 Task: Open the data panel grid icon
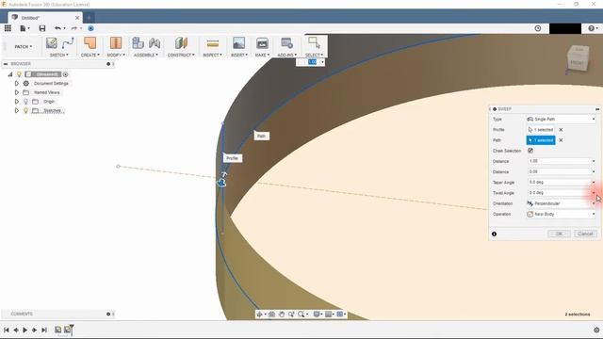click(x=8, y=28)
